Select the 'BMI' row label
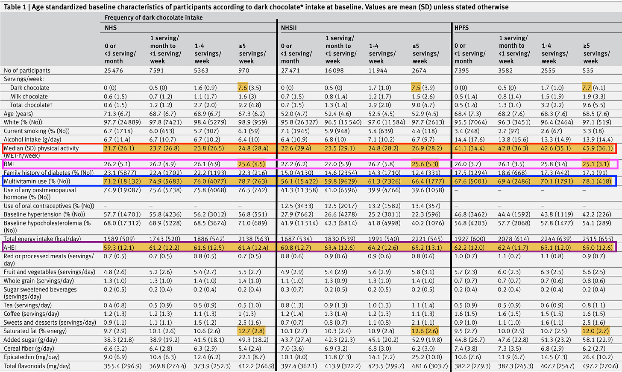The image size is (622, 372). (9, 164)
